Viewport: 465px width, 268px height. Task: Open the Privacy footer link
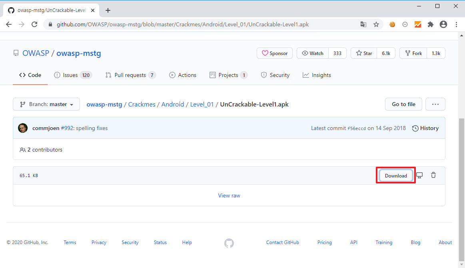point(99,242)
